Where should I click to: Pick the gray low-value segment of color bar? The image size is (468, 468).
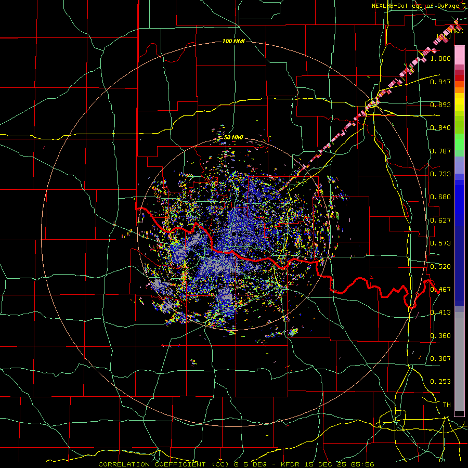pyautogui.click(x=459, y=361)
